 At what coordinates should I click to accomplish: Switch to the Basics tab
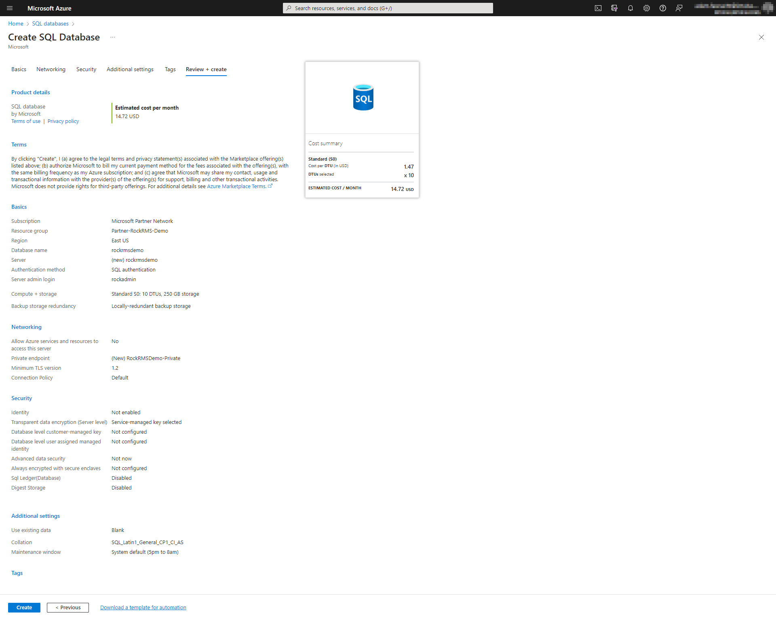click(x=19, y=69)
